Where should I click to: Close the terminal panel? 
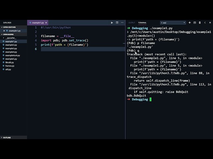210,23
